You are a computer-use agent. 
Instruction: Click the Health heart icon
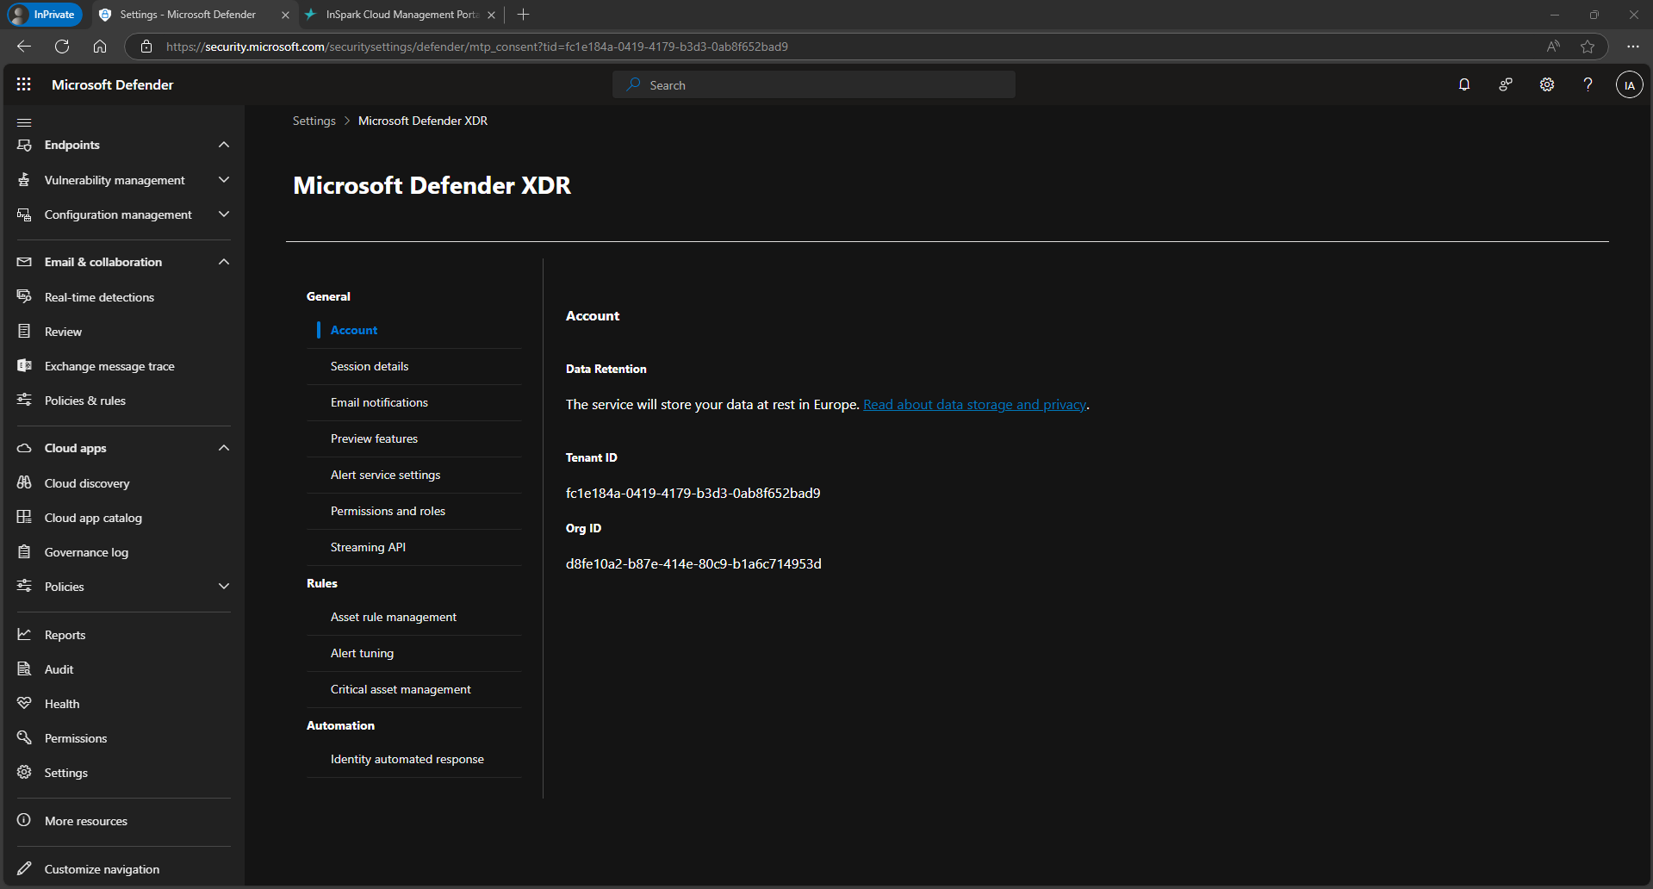24,704
